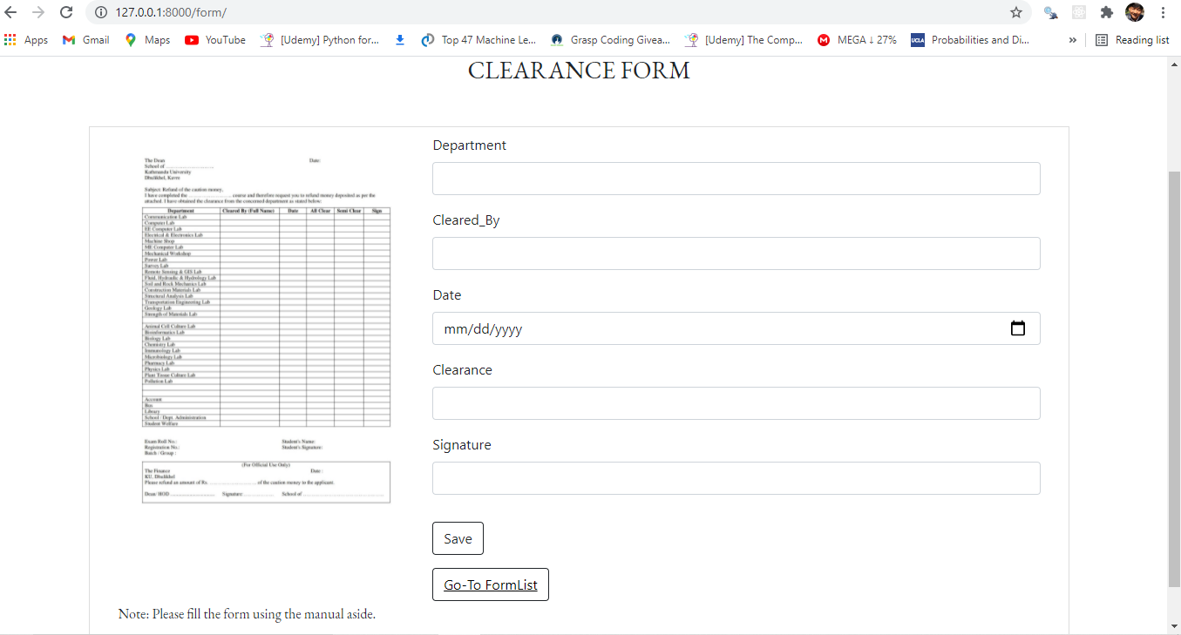
Task: Click the profile avatar in Chrome toolbar
Action: coord(1134,12)
